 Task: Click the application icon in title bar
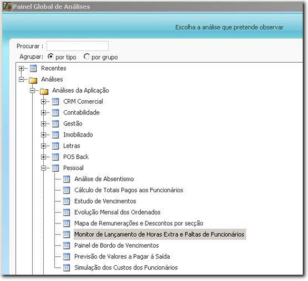[7, 6]
